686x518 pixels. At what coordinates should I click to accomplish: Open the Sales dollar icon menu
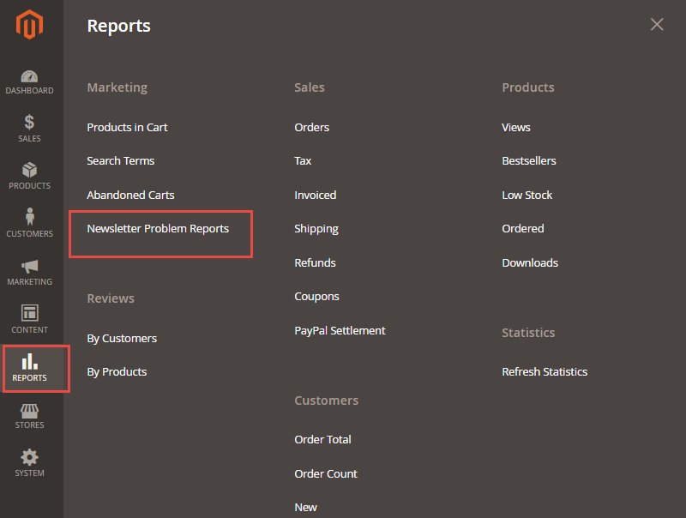30,123
